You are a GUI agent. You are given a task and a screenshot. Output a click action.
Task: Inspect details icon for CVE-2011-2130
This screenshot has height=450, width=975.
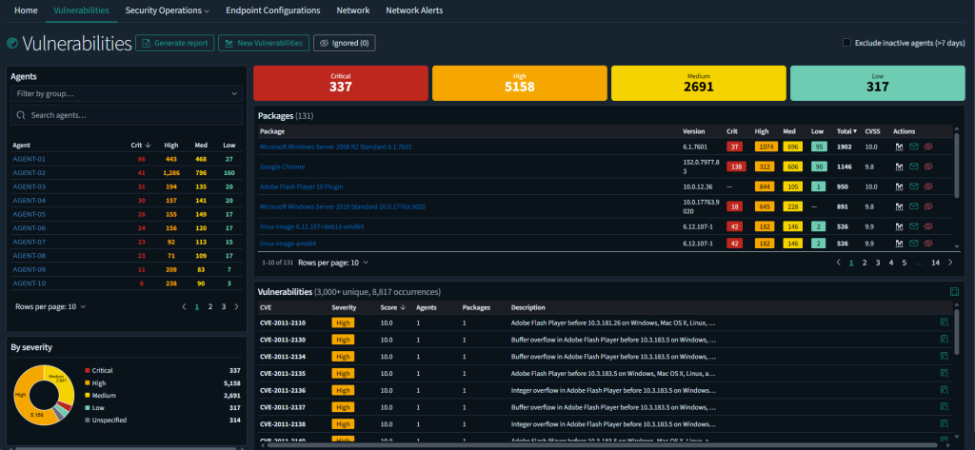(944, 340)
